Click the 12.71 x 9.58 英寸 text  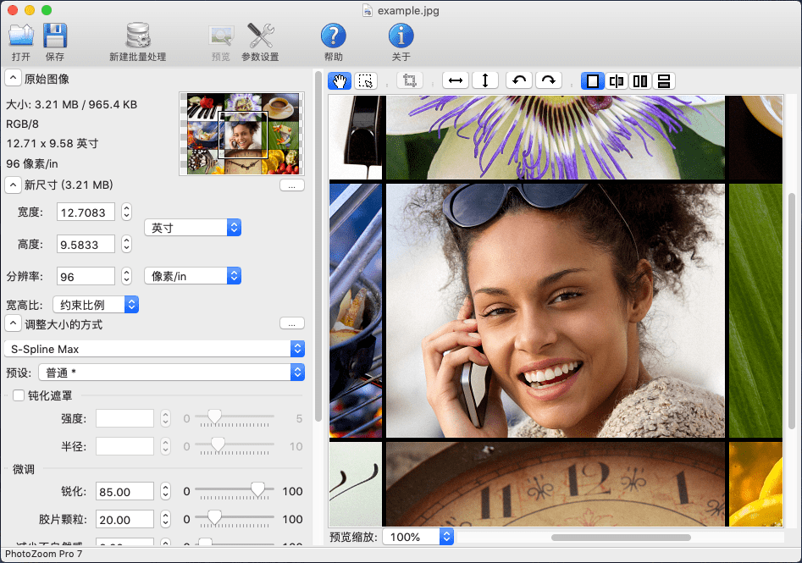(x=53, y=143)
